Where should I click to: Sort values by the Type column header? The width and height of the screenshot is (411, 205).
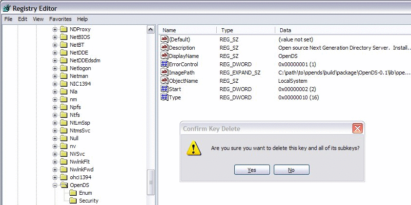click(246, 30)
